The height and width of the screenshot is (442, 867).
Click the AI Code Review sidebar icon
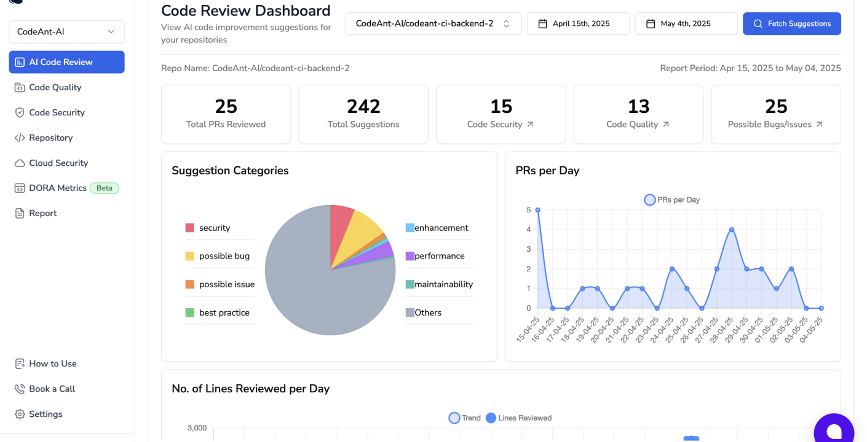[20, 62]
